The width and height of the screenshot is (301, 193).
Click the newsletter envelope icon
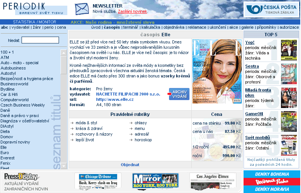click(x=81, y=9)
